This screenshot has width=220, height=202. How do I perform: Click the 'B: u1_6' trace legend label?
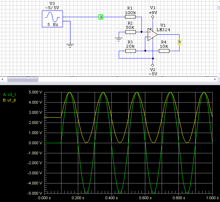click(x=9, y=100)
